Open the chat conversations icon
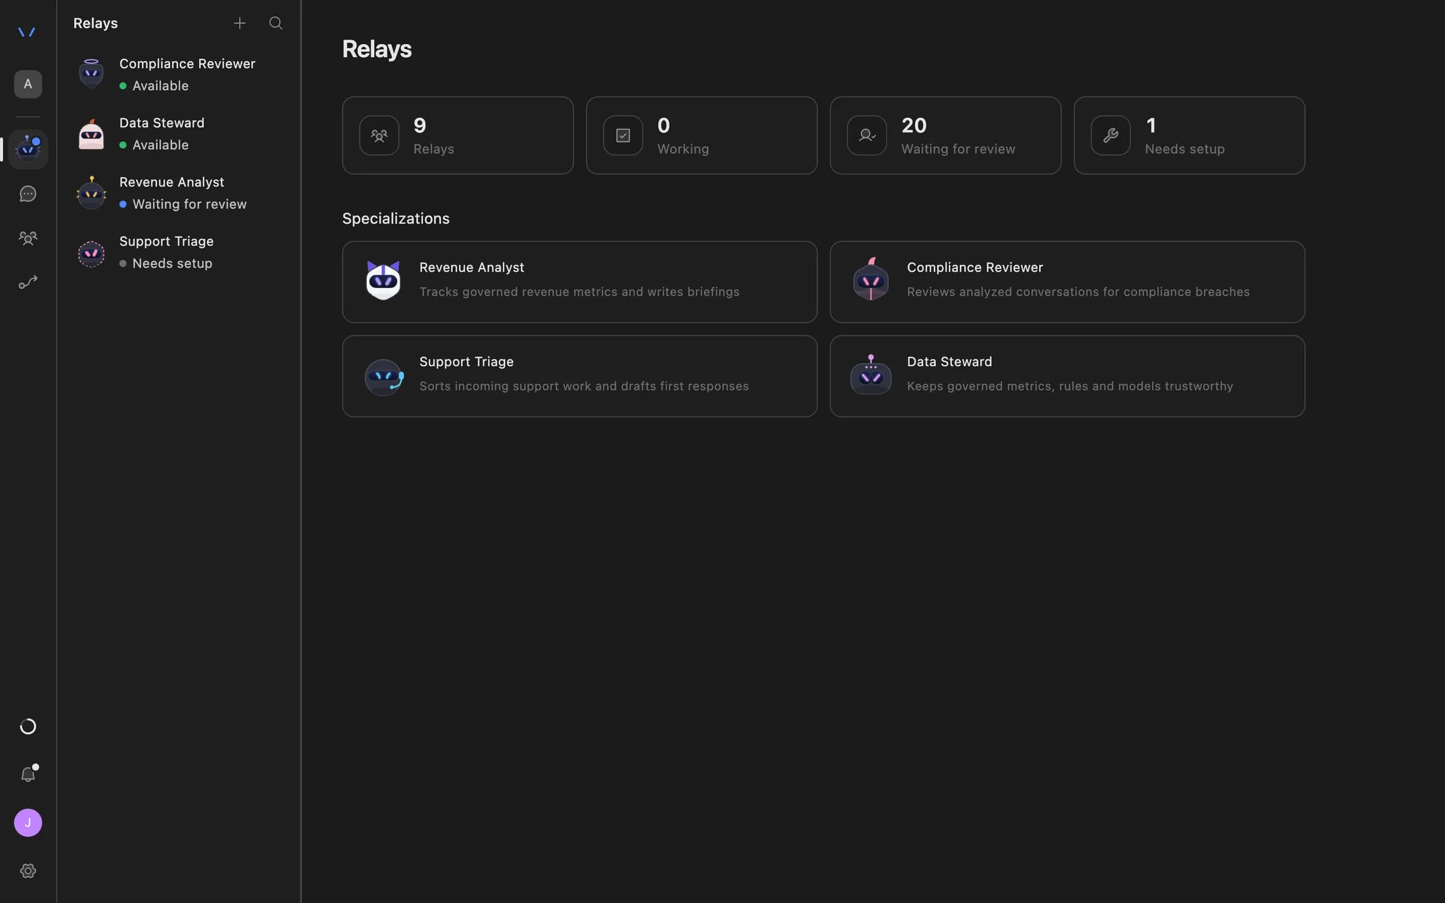The width and height of the screenshot is (1445, 903). click(28, 194)
